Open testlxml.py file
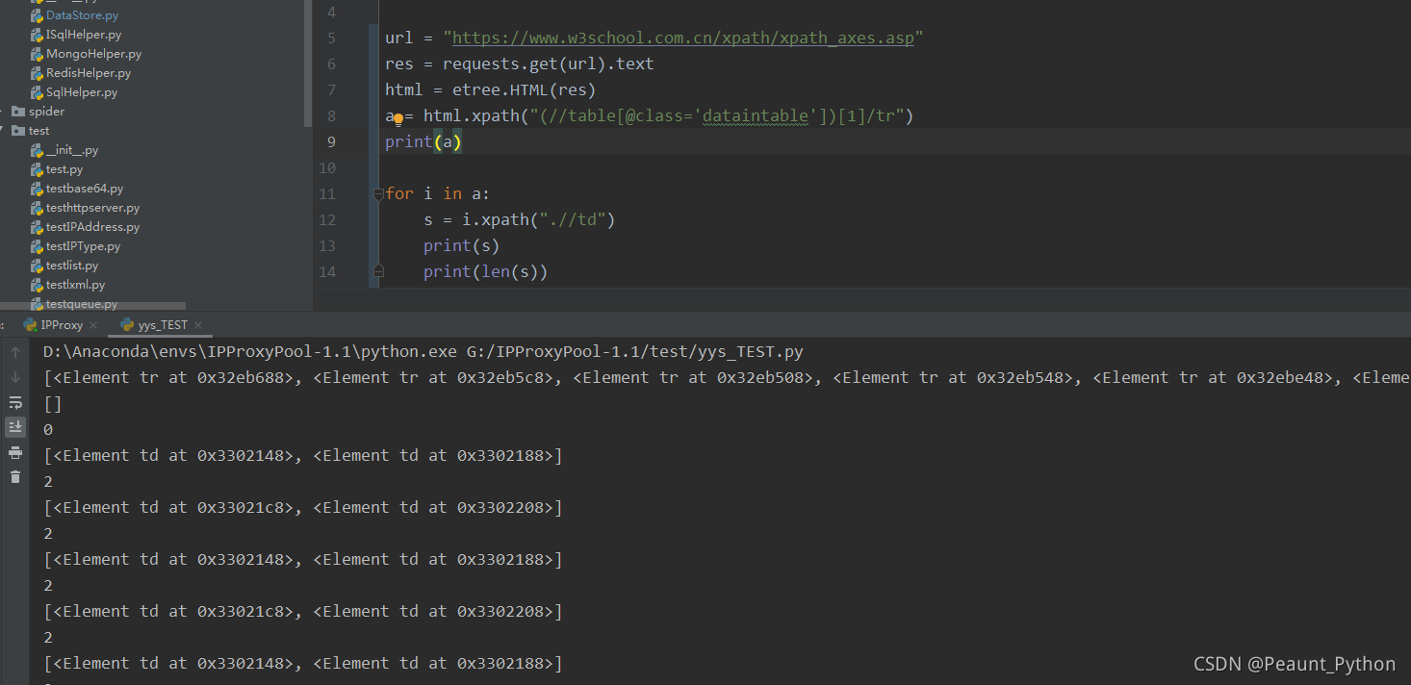The width and height of the screenshot is (1411, 685). pos(75,285)
